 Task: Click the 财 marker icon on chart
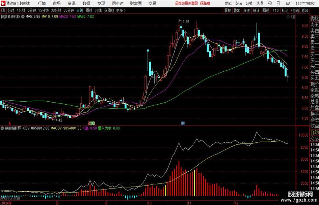(x=183, y=123)
